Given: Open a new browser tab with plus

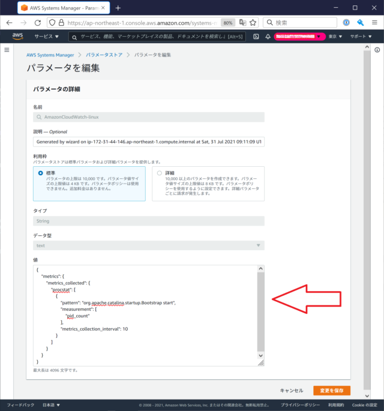Looking at the screenshot, I should coord(118,8).
